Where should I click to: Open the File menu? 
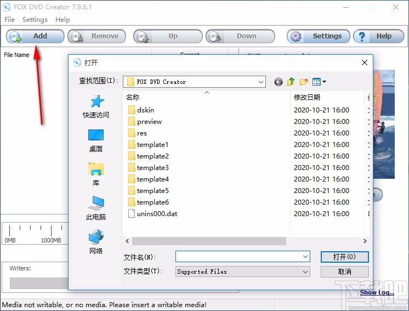pos(10,20)
